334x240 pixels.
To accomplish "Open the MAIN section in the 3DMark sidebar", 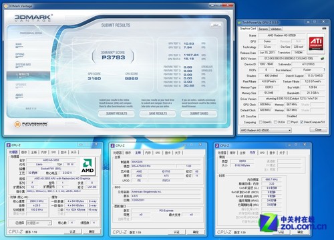I will point(19,45).
